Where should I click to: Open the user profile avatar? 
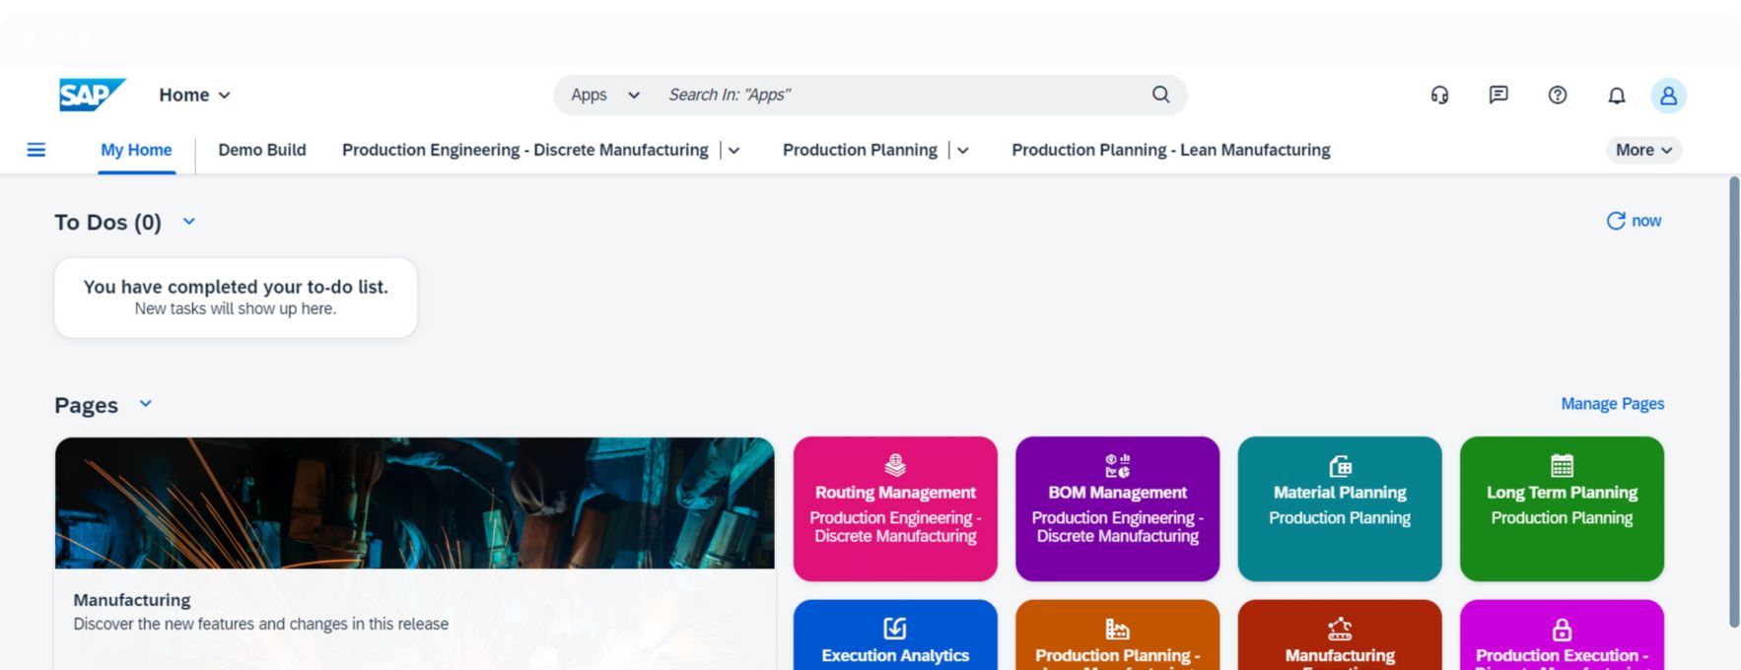1668,96
